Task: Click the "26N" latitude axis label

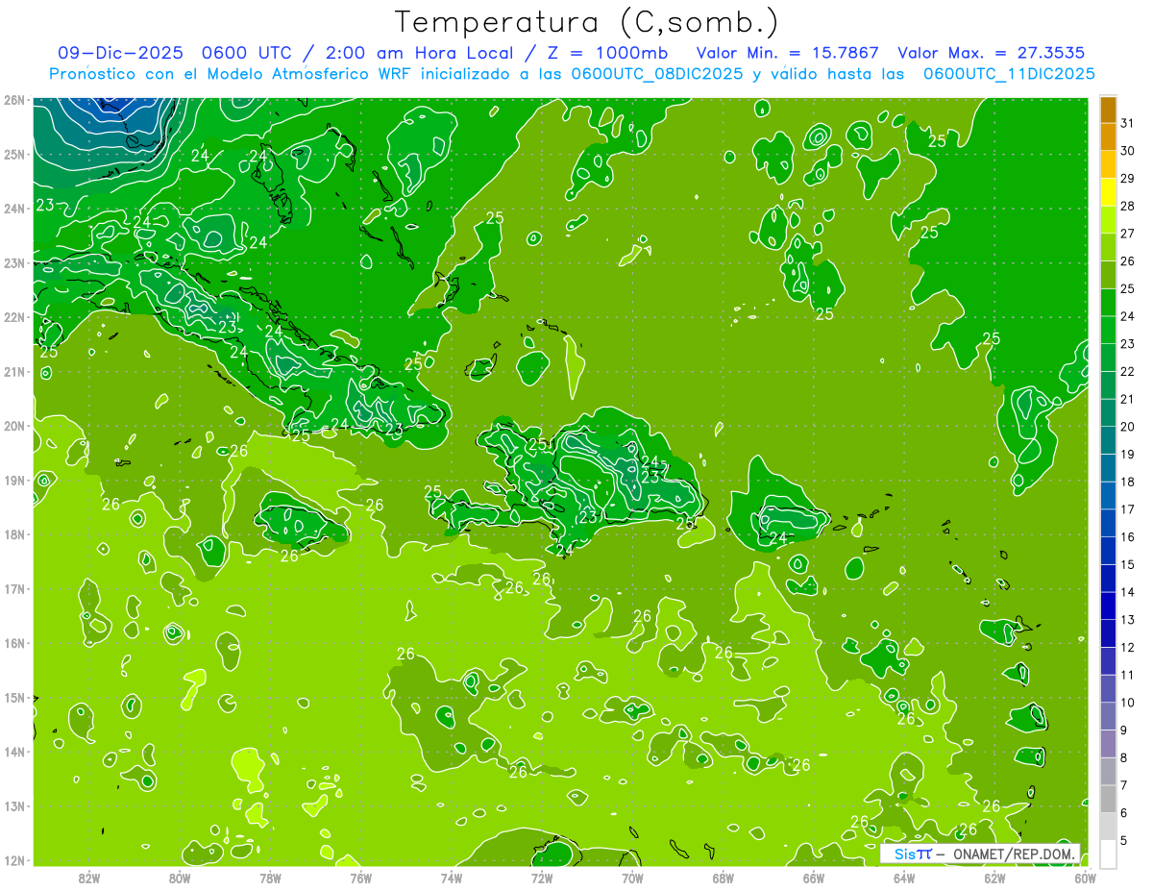Action: pyautogui.click(x=14, y=100)
